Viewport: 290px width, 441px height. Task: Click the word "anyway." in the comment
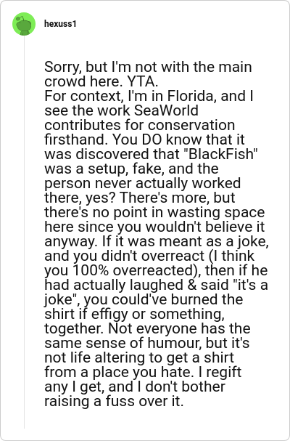[x=71, y=242]
